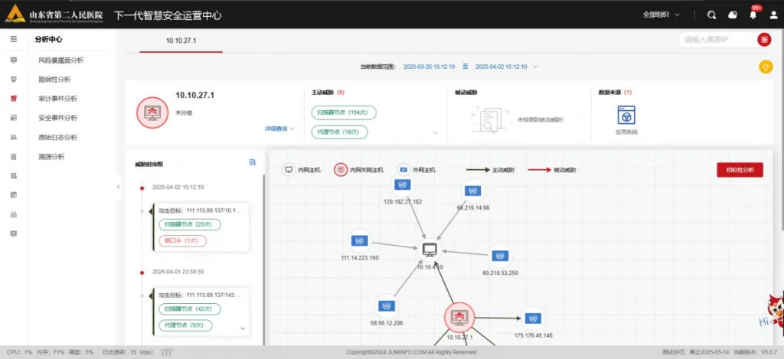Click the yellow lightbulb tips icon

765,67
